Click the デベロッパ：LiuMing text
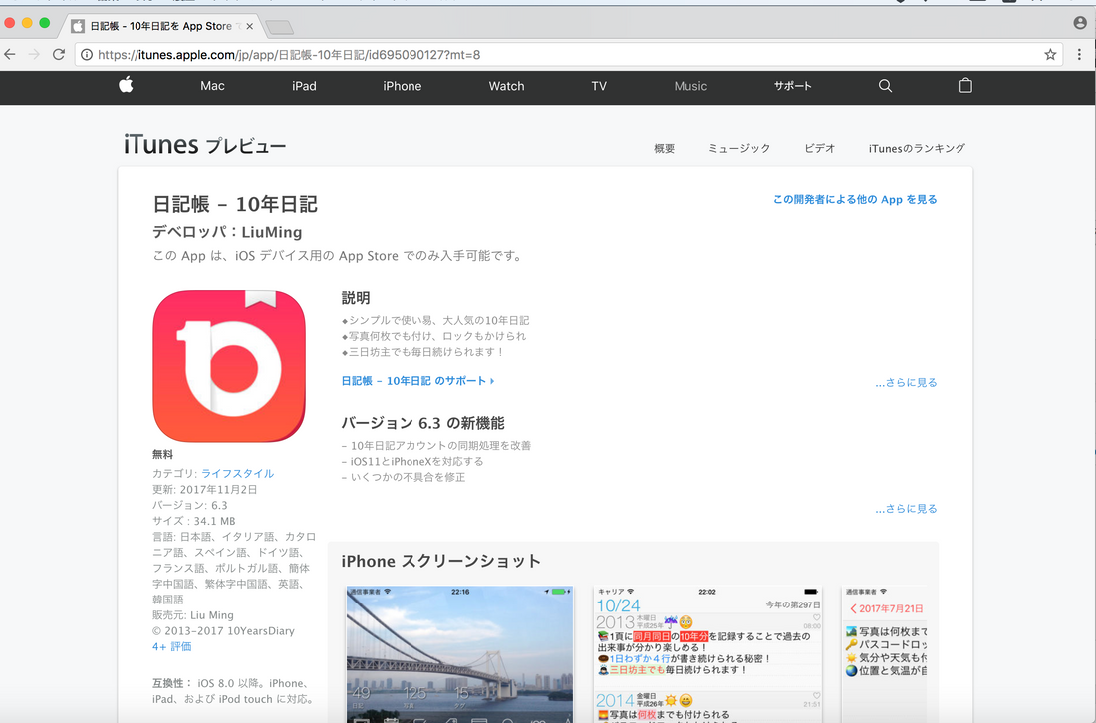 click(x=227, y=232)
